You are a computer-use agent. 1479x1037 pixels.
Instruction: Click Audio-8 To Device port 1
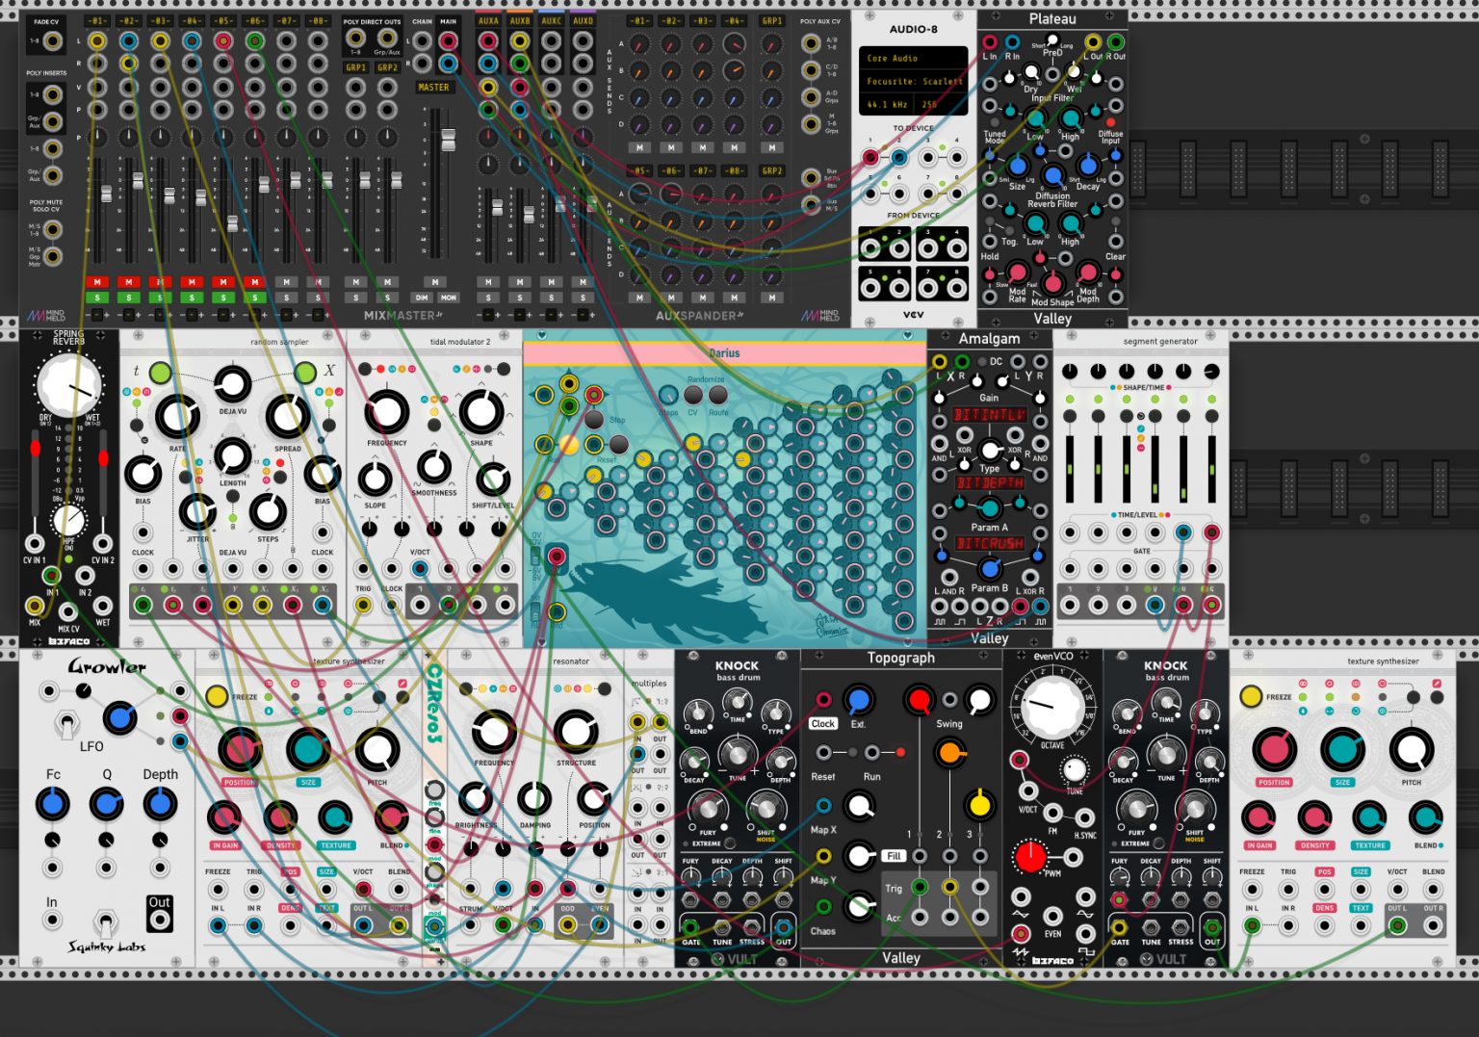[870, 157]
